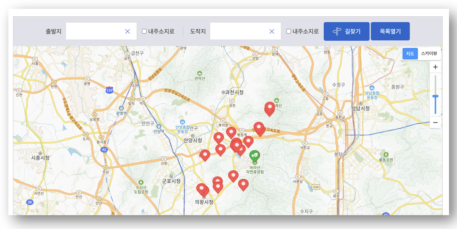
Task: Click the green leaf marker for 바라산 자연휴양림
Action: click(x=255, y=157)
